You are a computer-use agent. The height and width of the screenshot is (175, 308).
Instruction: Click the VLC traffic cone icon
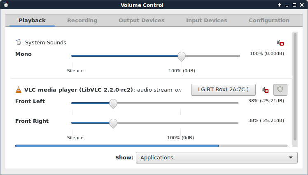[18, 90]
